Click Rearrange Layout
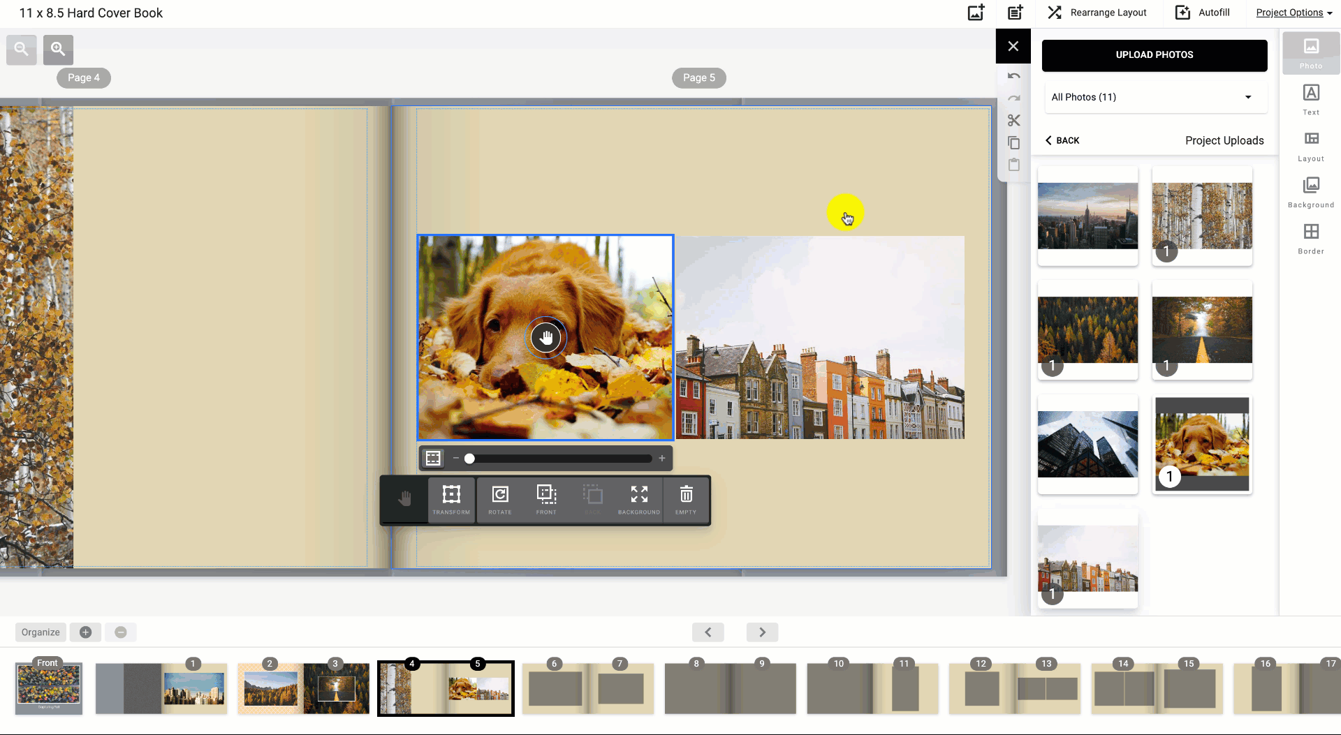Viewport: 1341px width, 735px height. (x=1097, y=13)
